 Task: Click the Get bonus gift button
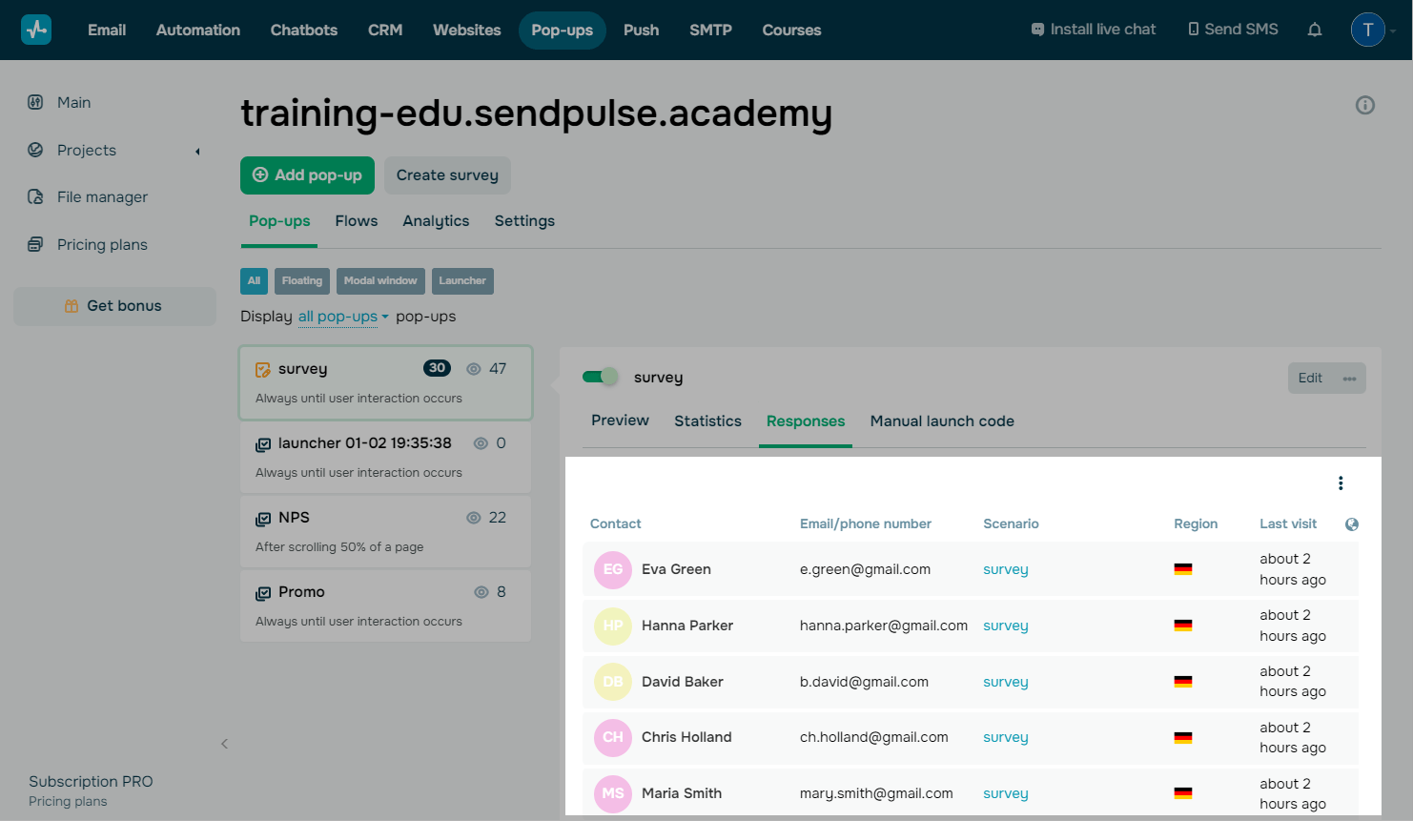click(x=114, y=306)
